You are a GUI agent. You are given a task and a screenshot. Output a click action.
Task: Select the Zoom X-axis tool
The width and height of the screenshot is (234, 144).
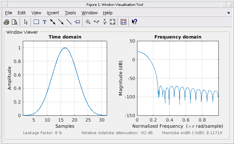tap(96, 22)
